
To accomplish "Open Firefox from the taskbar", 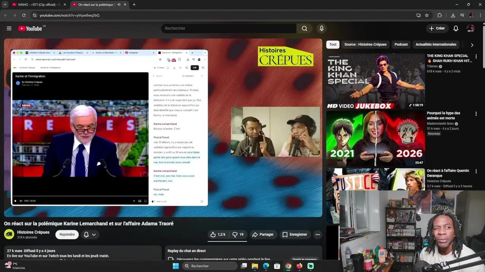I will pos(299,266).
